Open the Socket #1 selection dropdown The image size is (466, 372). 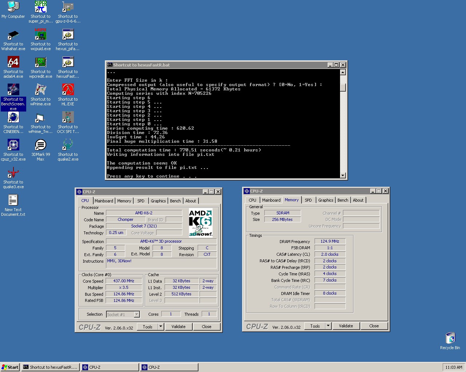[137, 314]
